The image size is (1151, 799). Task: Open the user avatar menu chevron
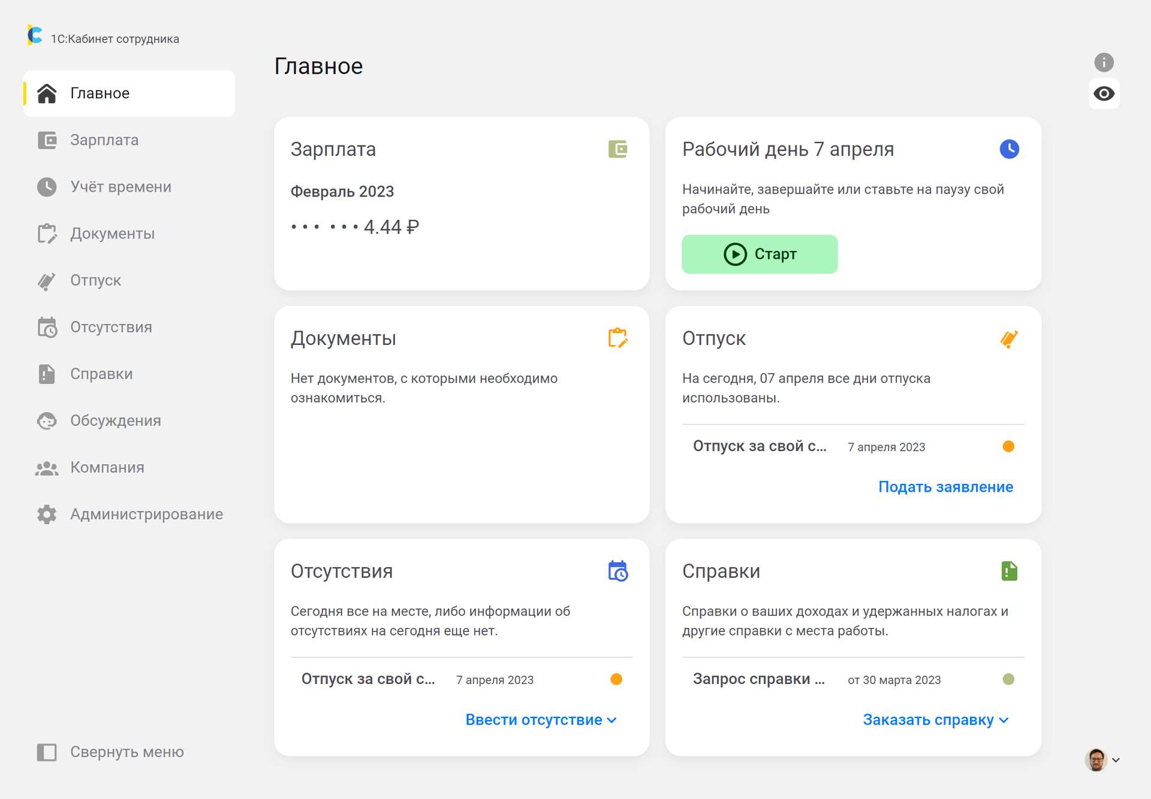1115,760
